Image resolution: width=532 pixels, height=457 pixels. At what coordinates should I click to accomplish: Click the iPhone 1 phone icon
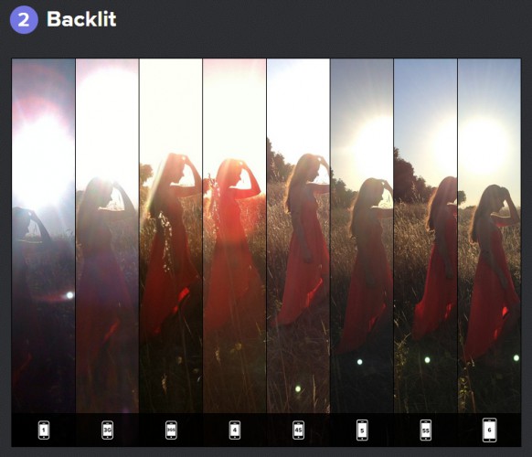[44, 430]
